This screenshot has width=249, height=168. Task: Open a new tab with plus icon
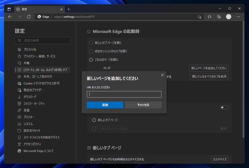pos(68,9)
